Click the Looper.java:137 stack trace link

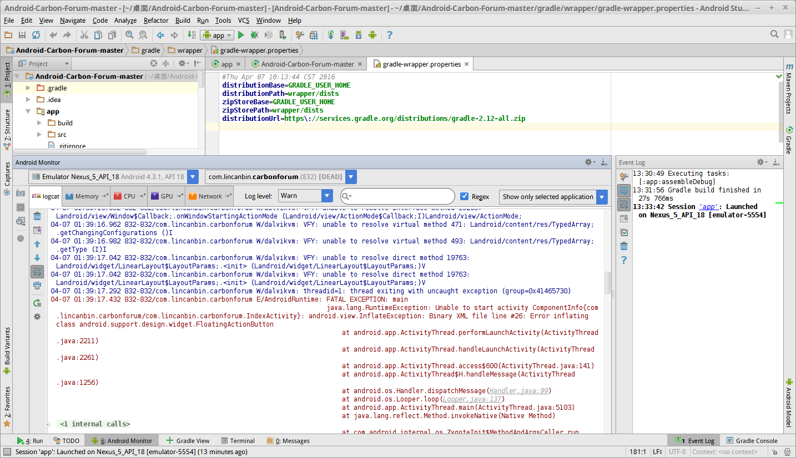471,399
